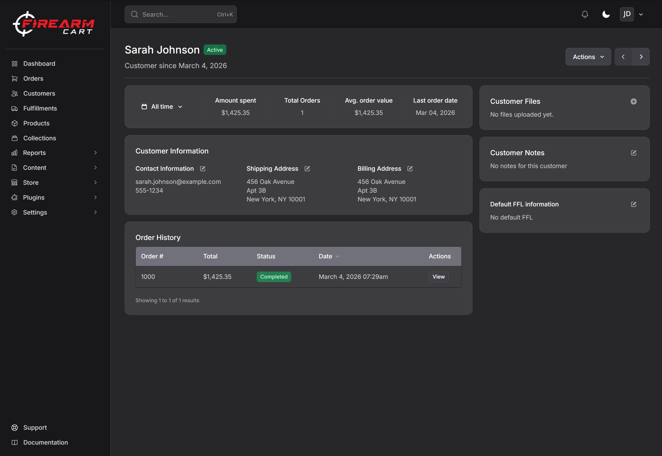Open the JD user avatar menu

click(627, 14)
